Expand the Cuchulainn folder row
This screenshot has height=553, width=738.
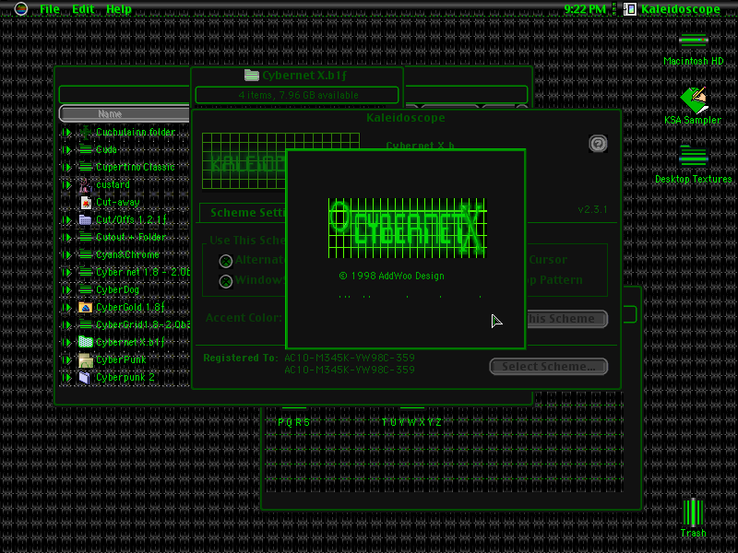[66, 133]
